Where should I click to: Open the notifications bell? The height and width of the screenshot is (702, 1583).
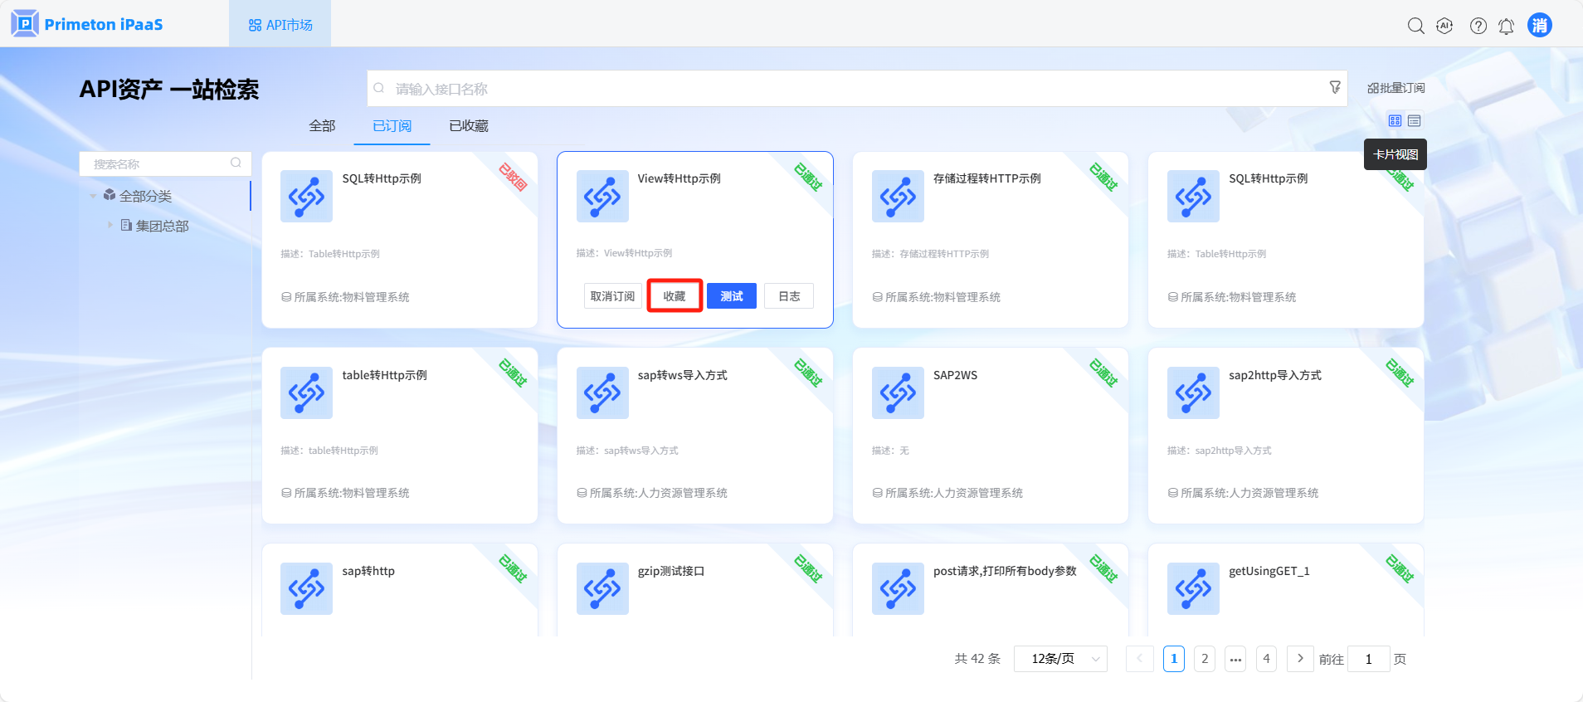pyautogui.click(x=1506, y=26)
